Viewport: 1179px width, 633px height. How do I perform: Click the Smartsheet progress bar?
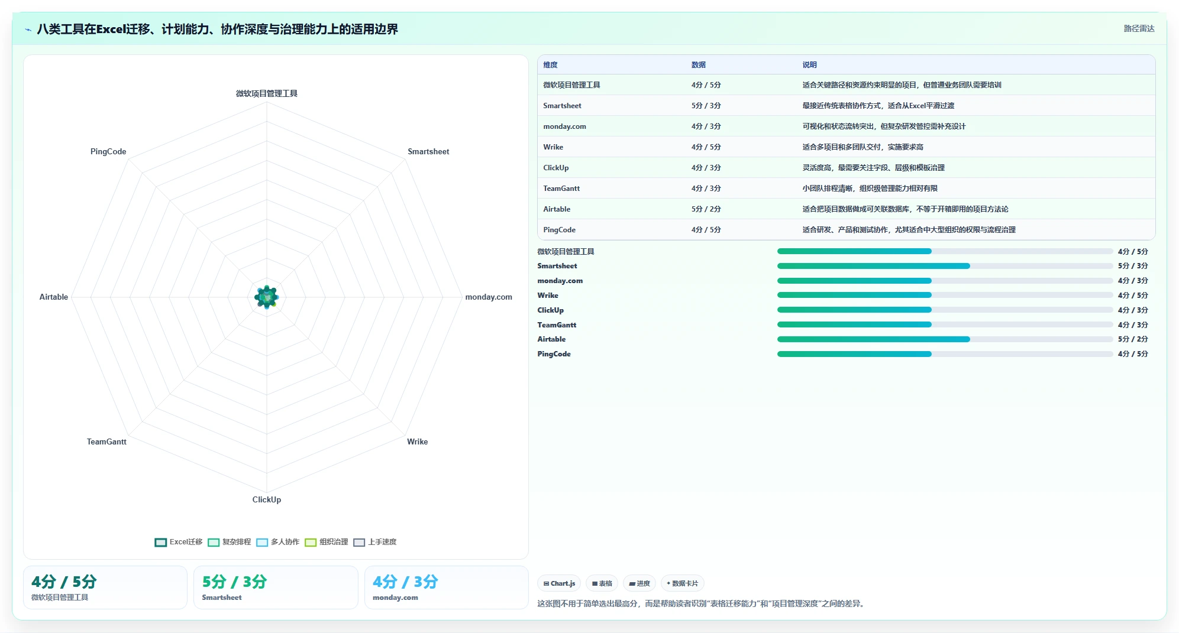(945, 266)
